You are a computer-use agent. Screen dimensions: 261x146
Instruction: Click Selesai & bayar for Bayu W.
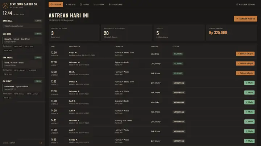245,54
